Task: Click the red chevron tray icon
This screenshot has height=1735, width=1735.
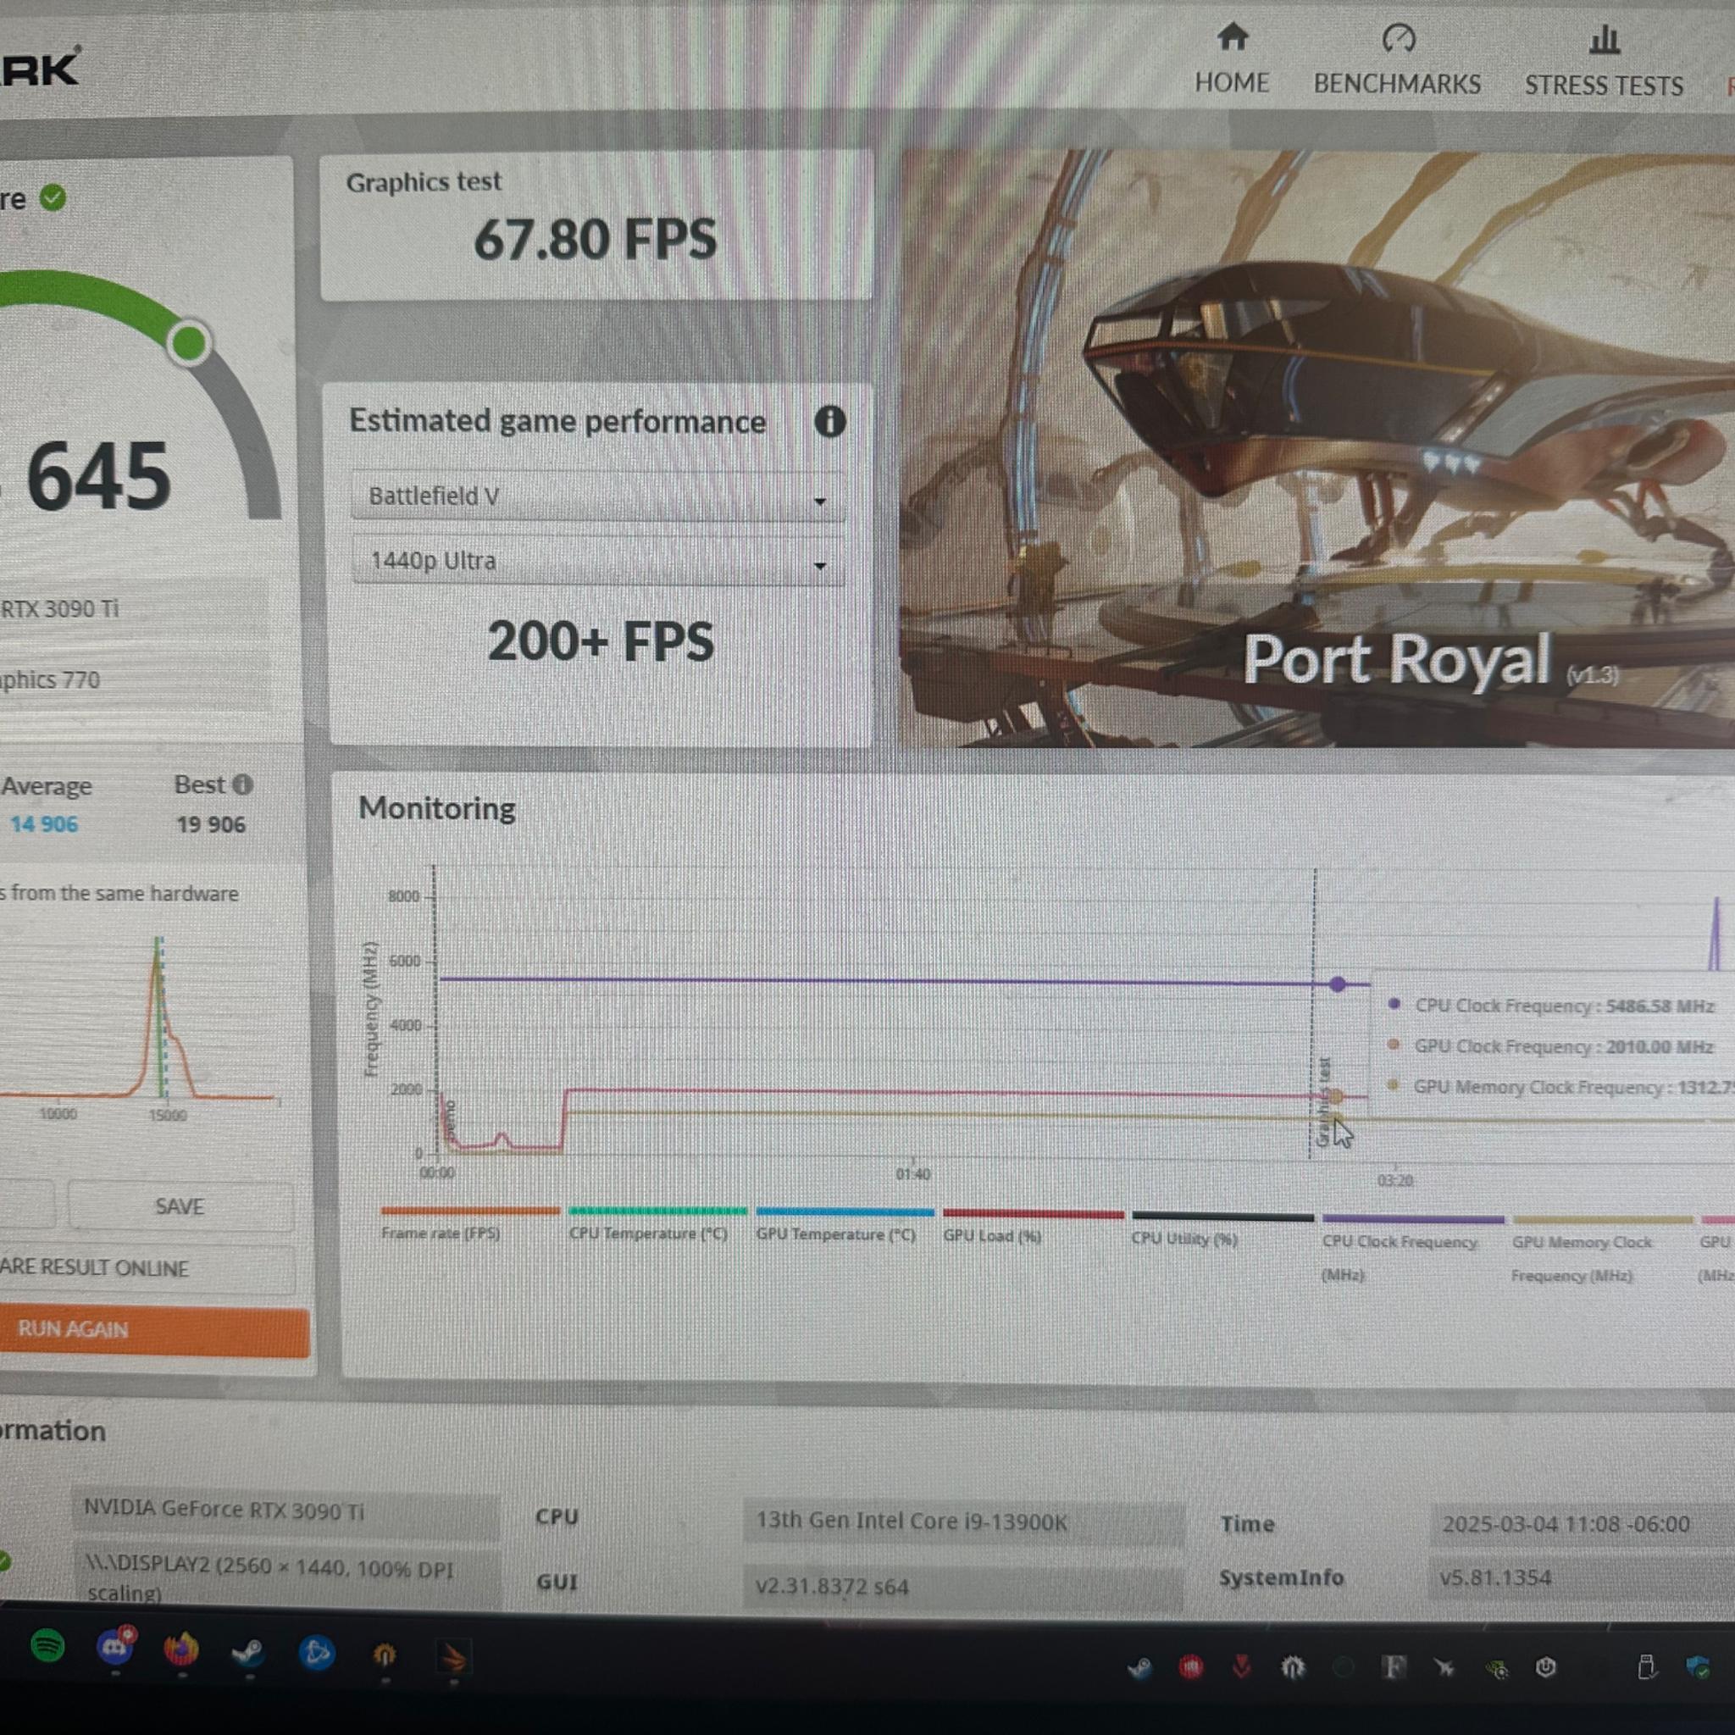Action: (1241, 1667)
